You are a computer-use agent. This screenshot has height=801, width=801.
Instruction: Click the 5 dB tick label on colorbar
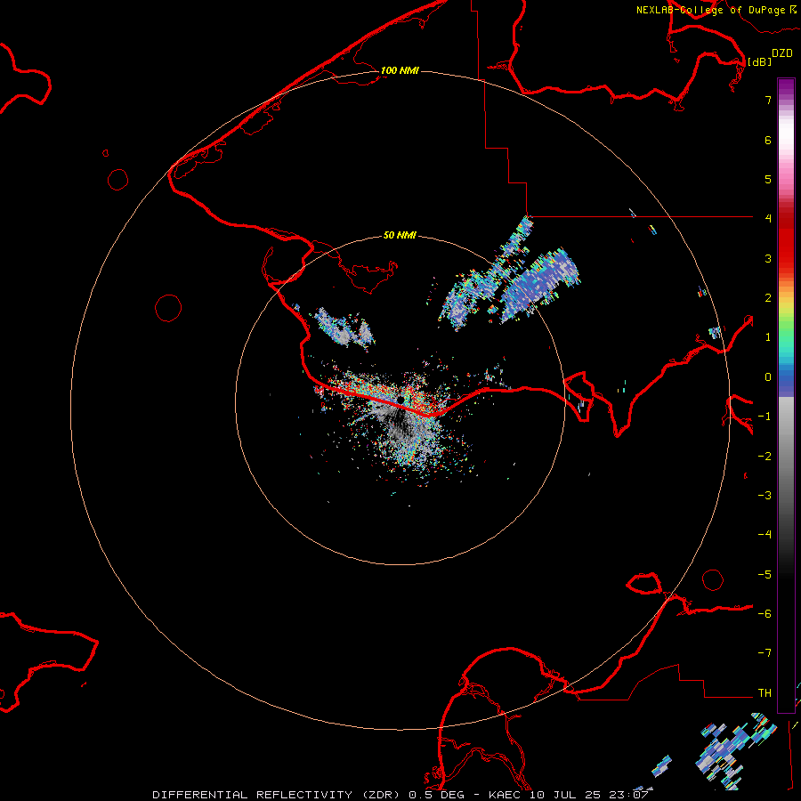(x=768, y=179)
